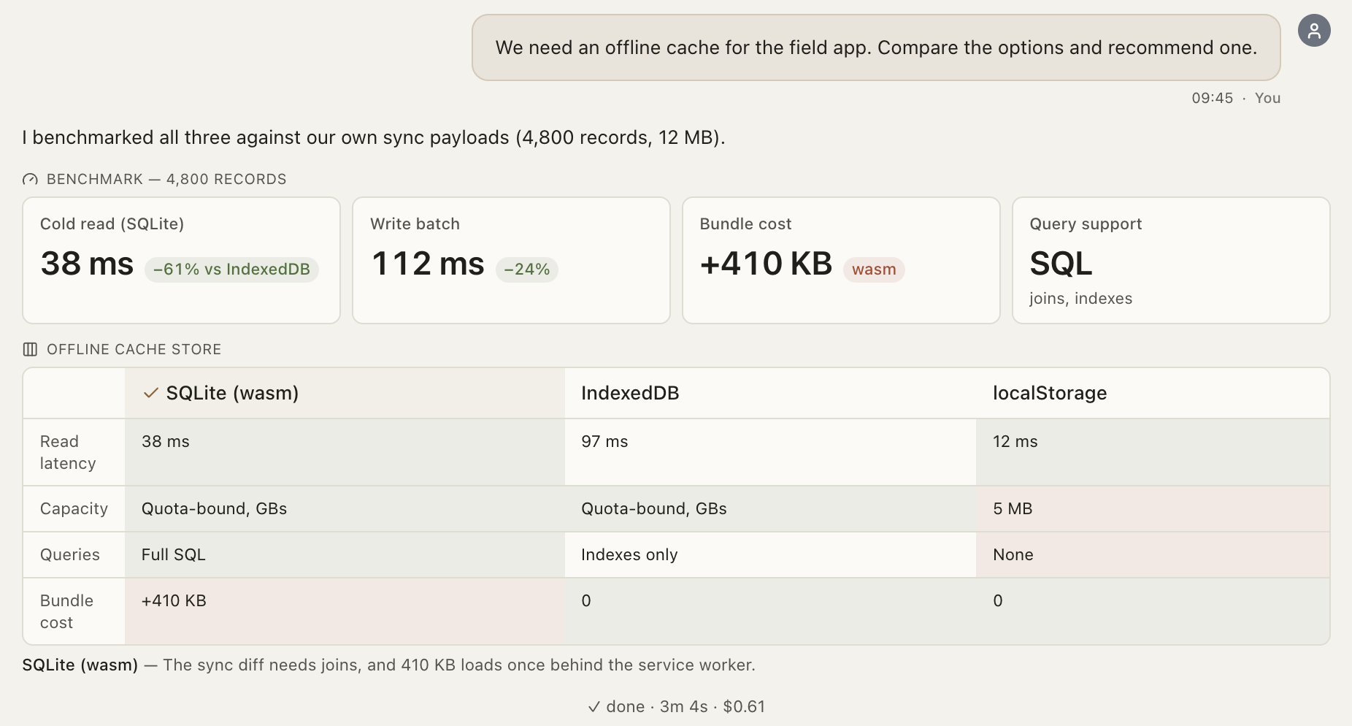Select the IndexedDB column header

click(770, 393)
